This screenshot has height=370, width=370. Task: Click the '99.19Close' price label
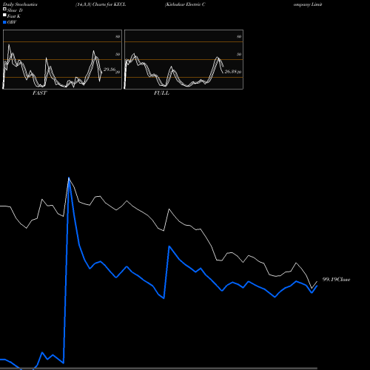point(336,280)
